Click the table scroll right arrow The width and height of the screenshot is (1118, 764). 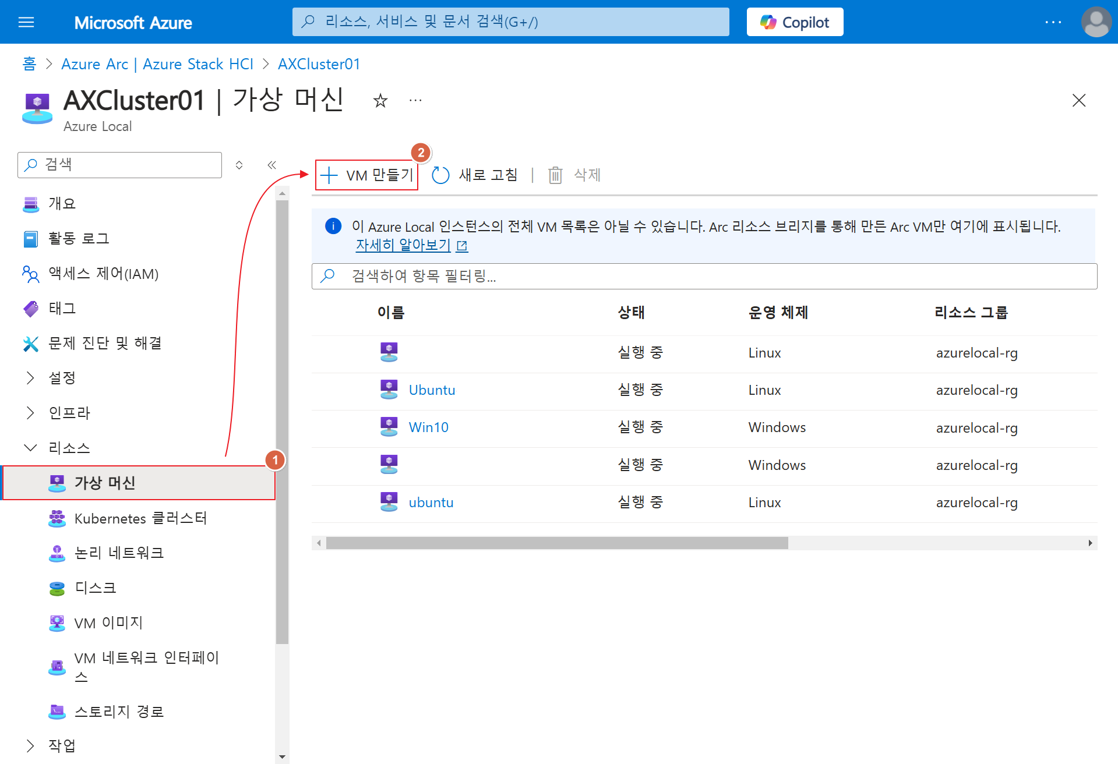tap(1091, 543)
